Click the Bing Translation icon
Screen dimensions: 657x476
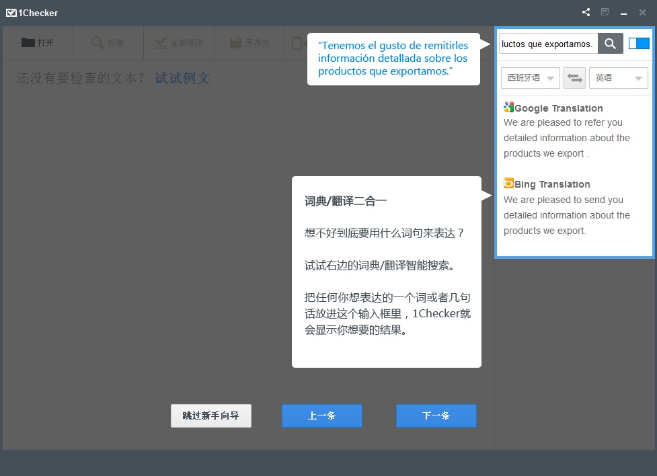pyautogui.click(x=509, y=184)
